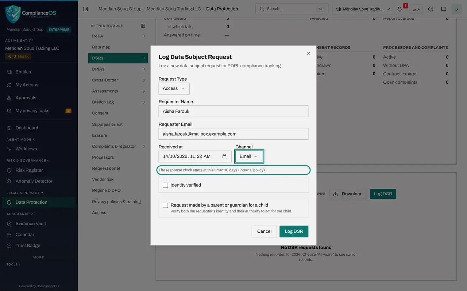The width and height of the screenshot is (467, 291).
Task: Open the Channel Email dropdown
Action: coord(249,156)
